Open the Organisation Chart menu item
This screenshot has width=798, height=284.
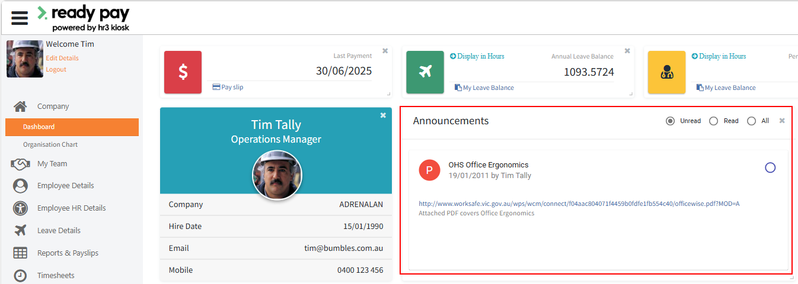50,144
